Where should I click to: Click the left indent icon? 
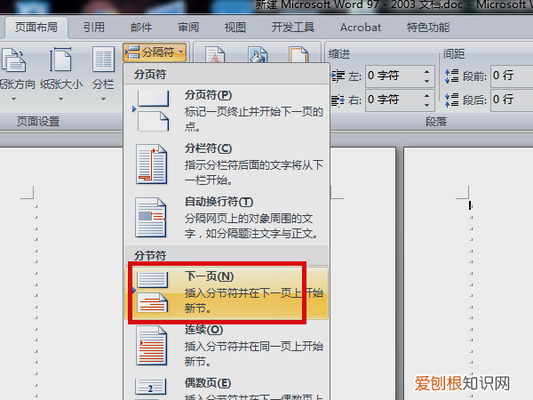tap(338, 76)
